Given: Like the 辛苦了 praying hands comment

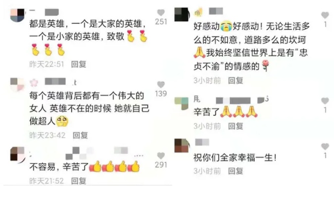Looking at the screenshot, I should 325,101.
